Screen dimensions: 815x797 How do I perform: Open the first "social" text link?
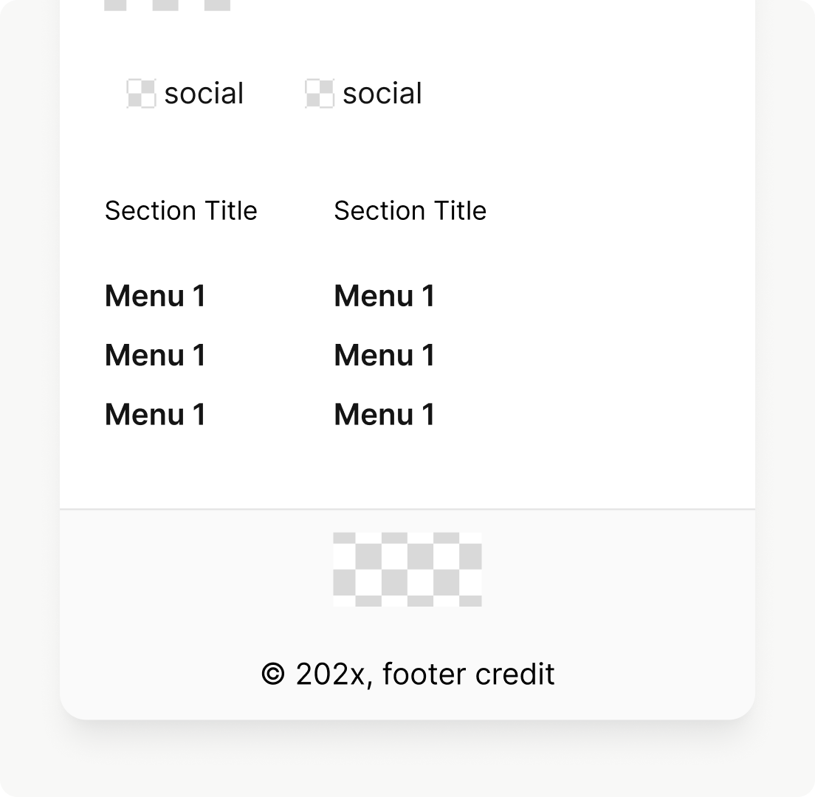(204, 94)
